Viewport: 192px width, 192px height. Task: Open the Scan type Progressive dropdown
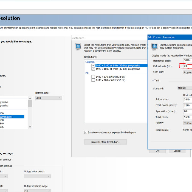coord(188,72)
